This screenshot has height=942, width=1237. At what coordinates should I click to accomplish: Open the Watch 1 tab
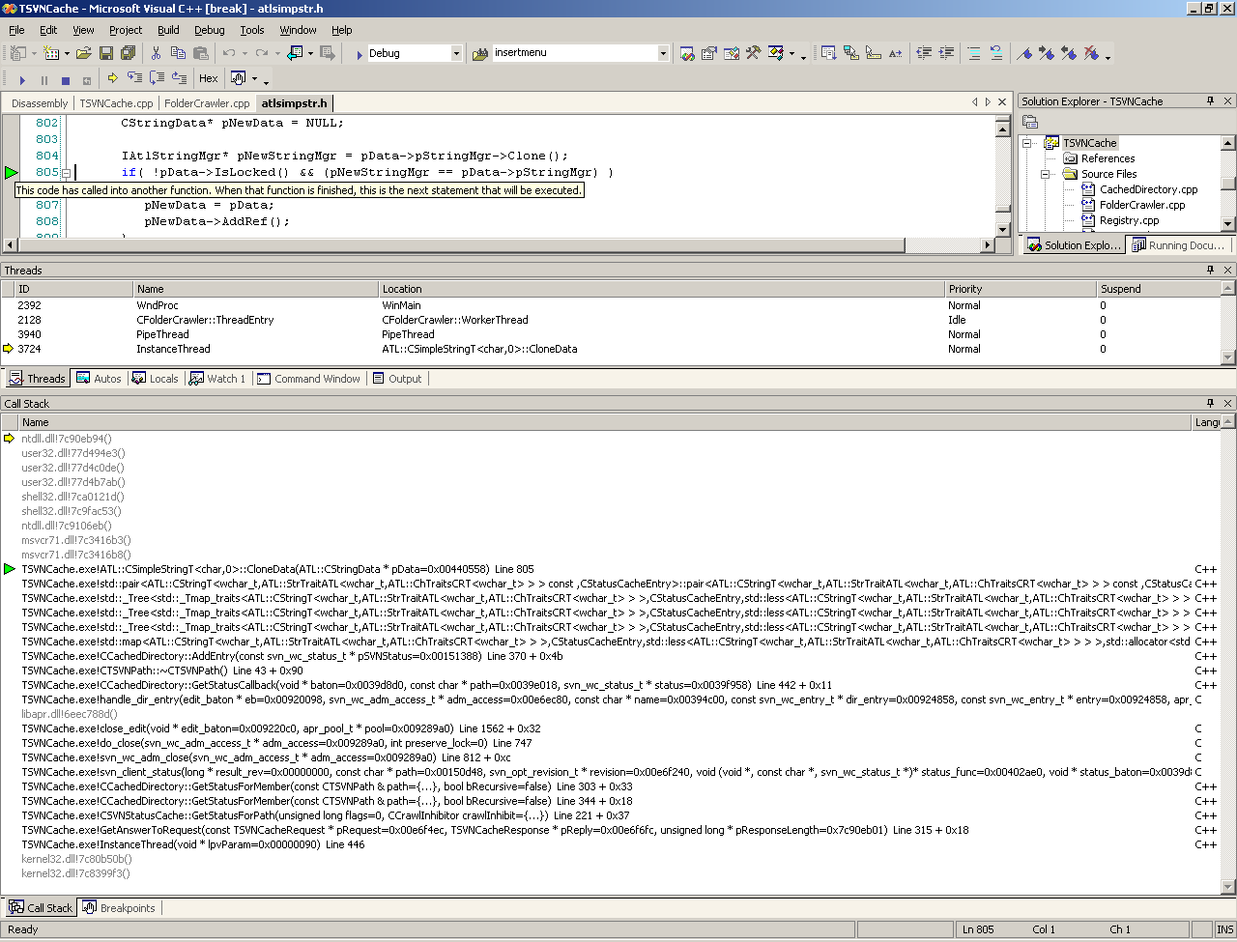point(217,379)
